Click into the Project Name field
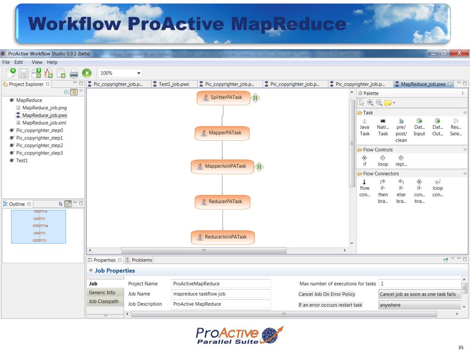This screenshot has height=353, width=470. 221,284
